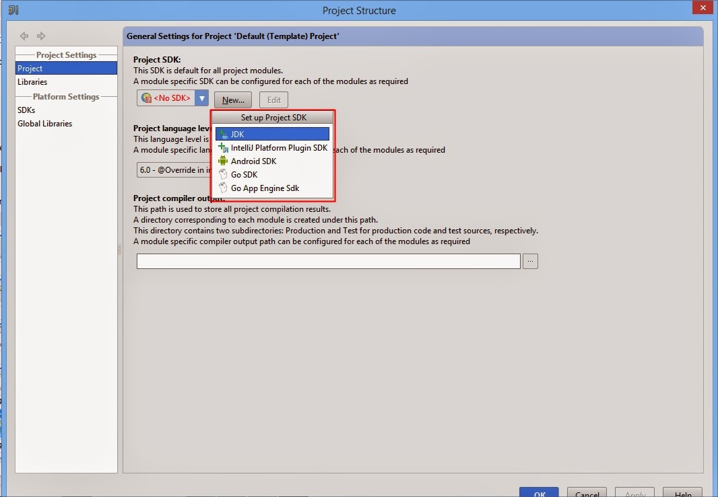
Task: Open the Project SDK dropdown arrow
Action: click(201, 98)
